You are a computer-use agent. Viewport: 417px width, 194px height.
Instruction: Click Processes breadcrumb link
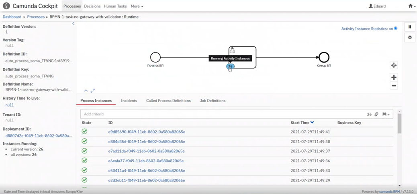point(36,17)
